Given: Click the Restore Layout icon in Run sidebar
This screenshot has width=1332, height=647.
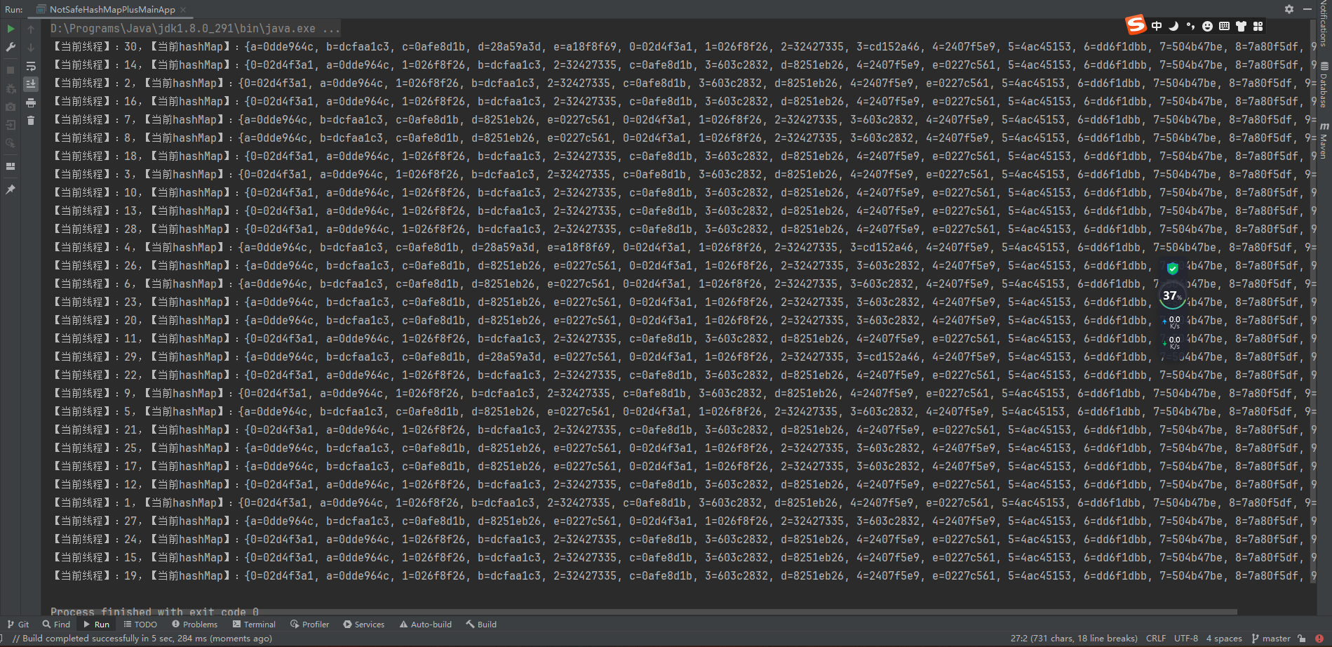Looking at the screenshot, I should [11, 166].
